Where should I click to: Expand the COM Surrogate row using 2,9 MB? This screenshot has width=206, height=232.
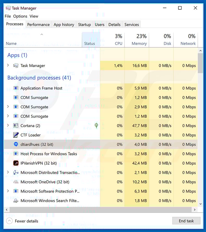8,107
